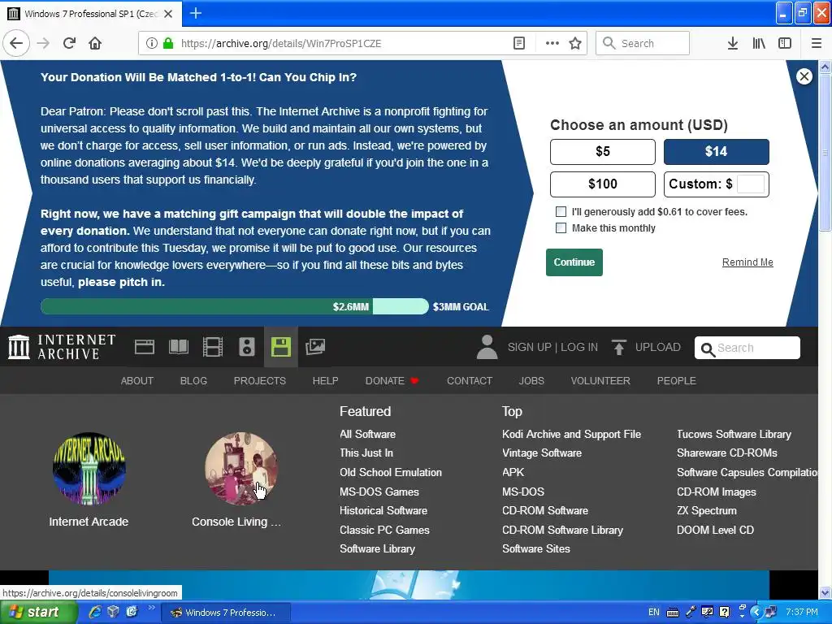Select the $14 donation amount

tap(717, 152)
